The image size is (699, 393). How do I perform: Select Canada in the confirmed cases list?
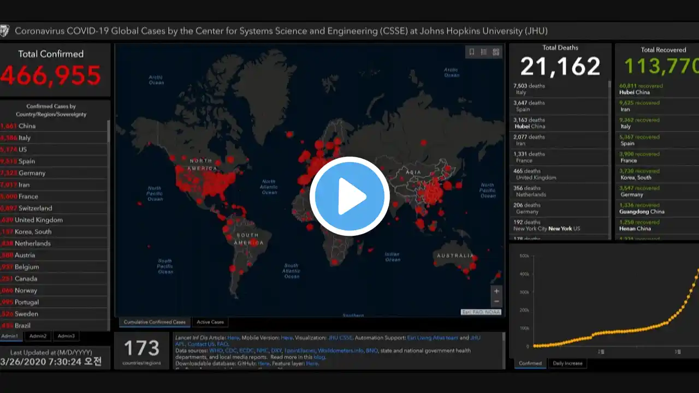click(x=55, y=278)
